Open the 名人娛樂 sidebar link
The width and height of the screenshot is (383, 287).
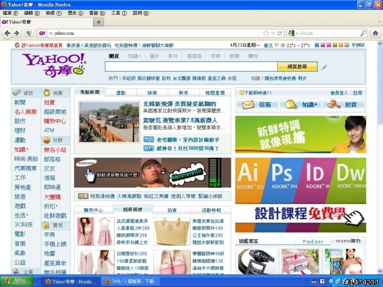(26, 112)
